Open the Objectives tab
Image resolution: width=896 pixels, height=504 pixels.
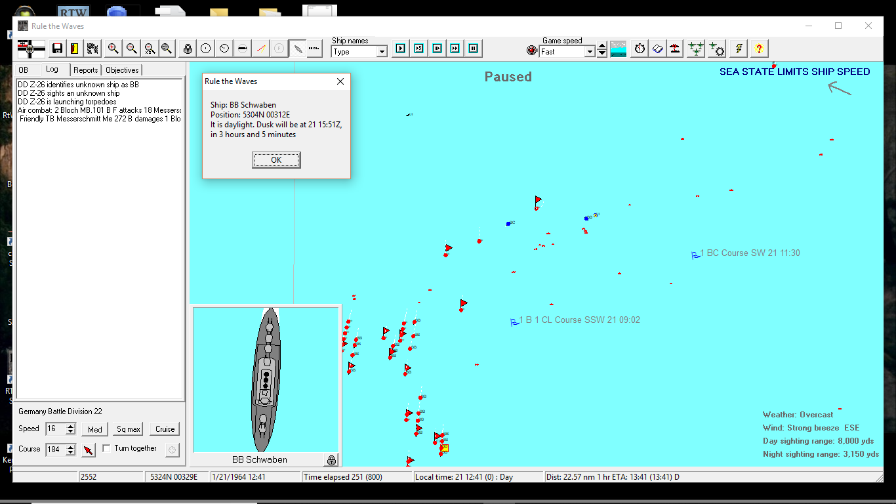122,70
